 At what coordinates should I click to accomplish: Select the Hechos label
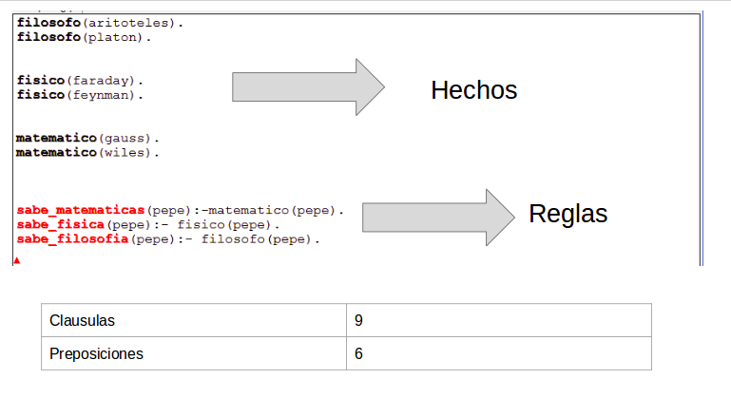click(473, 90)
